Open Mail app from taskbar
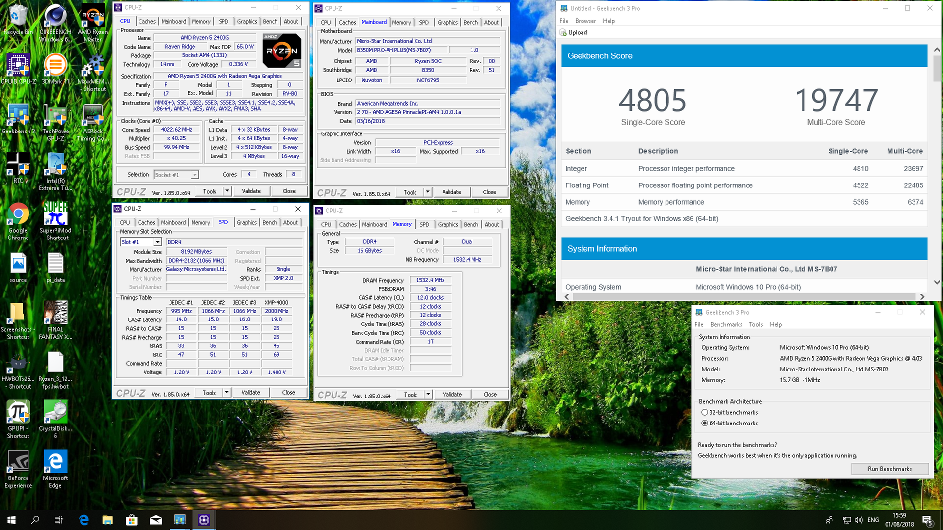 [156, 520]
